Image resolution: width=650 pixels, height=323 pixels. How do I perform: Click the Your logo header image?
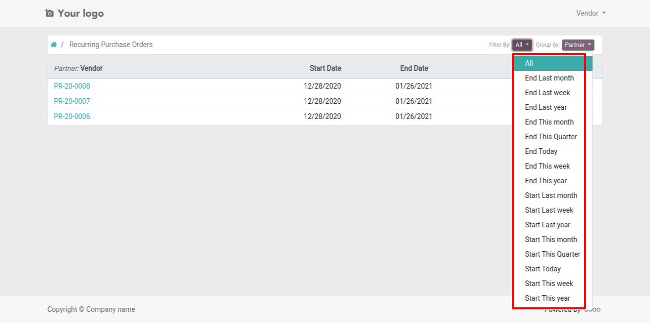[x=75, y=13]
